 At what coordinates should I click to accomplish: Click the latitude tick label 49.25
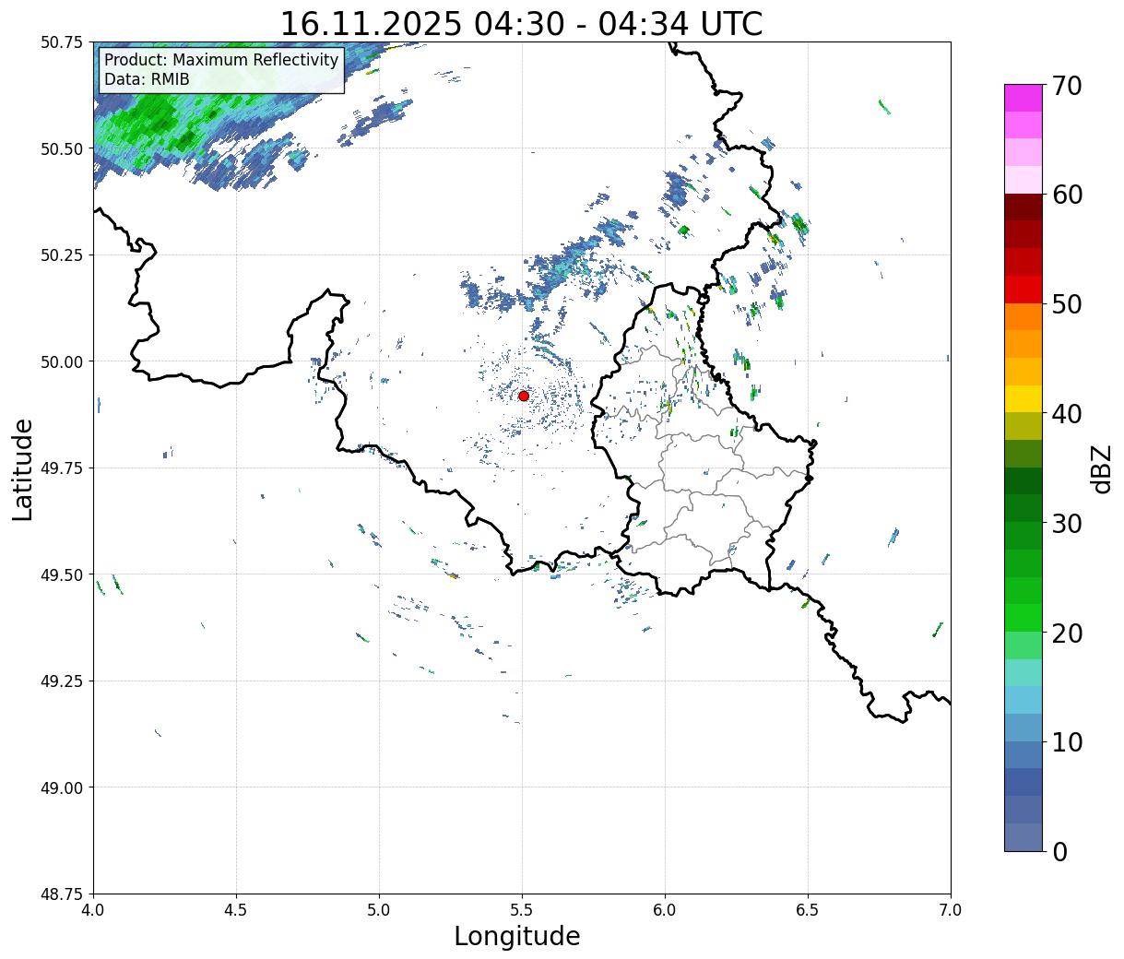pyautogui.click(x=62, y=681)
